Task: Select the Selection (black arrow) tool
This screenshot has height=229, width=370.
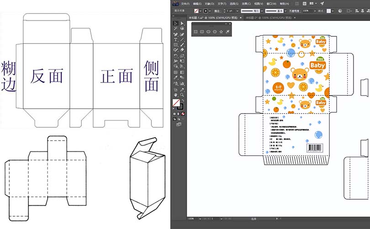Action: click(x=175, y=23)
